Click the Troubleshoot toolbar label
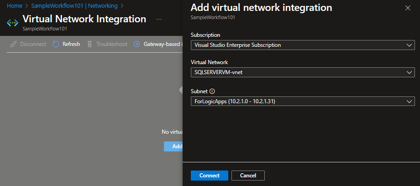The image size is (420, 186). pos(112,44)
